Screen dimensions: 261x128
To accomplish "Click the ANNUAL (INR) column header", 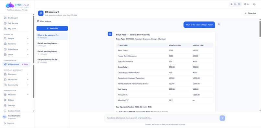I will [198, 45].
